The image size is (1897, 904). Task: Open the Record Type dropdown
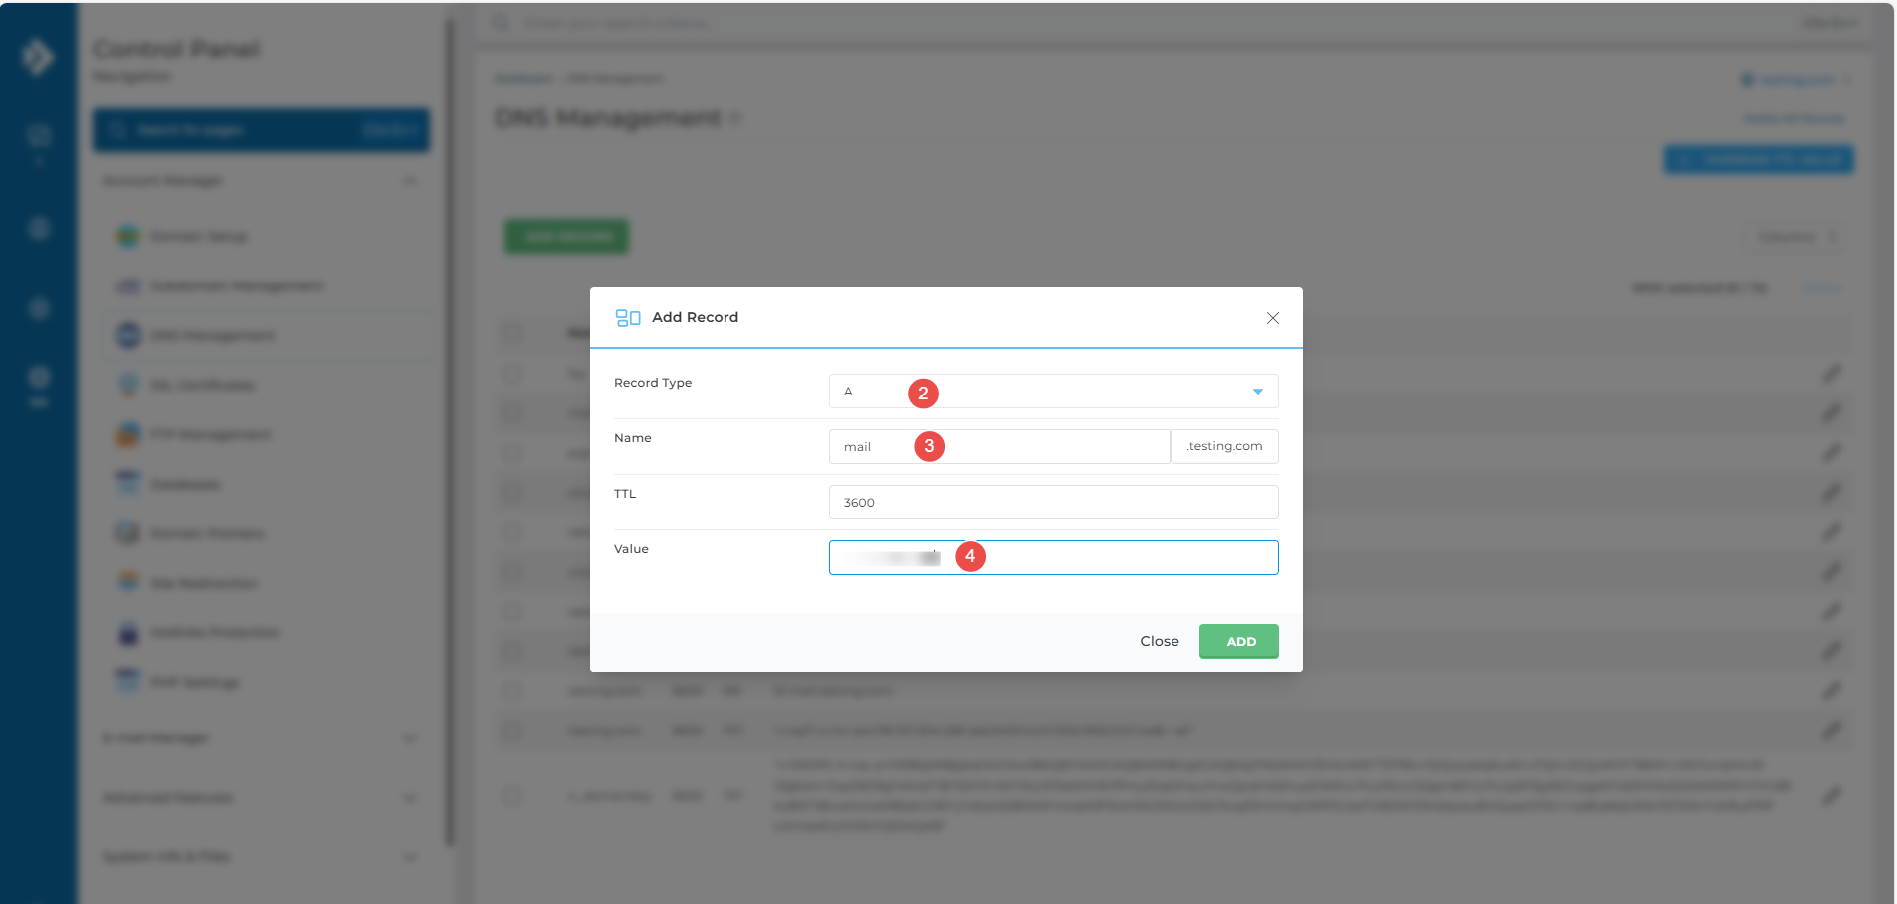(x=1053, y=392)
